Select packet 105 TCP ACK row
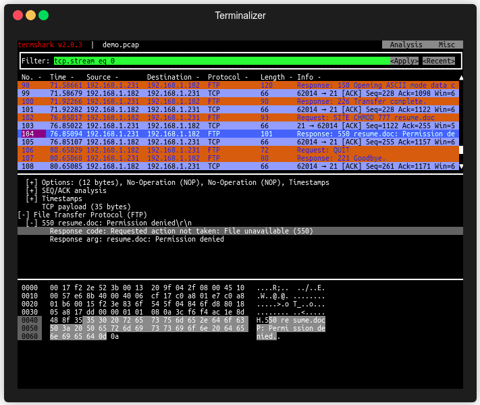Screen dimensions: 480x405 238,142
